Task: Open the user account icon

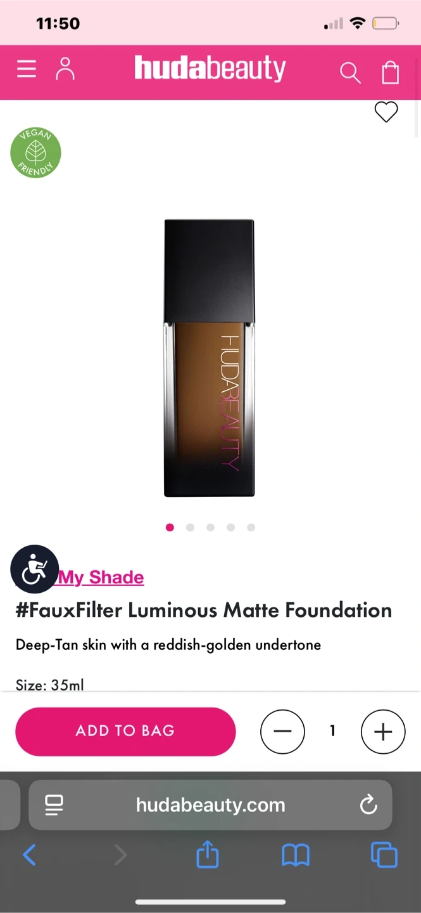Action: click(x=65, y=69)
